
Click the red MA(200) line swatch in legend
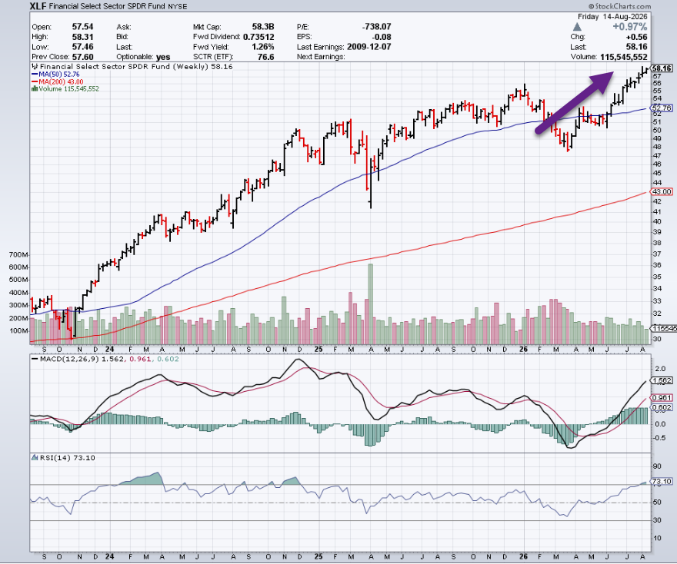pyautogui.click(x=35, y=81)
